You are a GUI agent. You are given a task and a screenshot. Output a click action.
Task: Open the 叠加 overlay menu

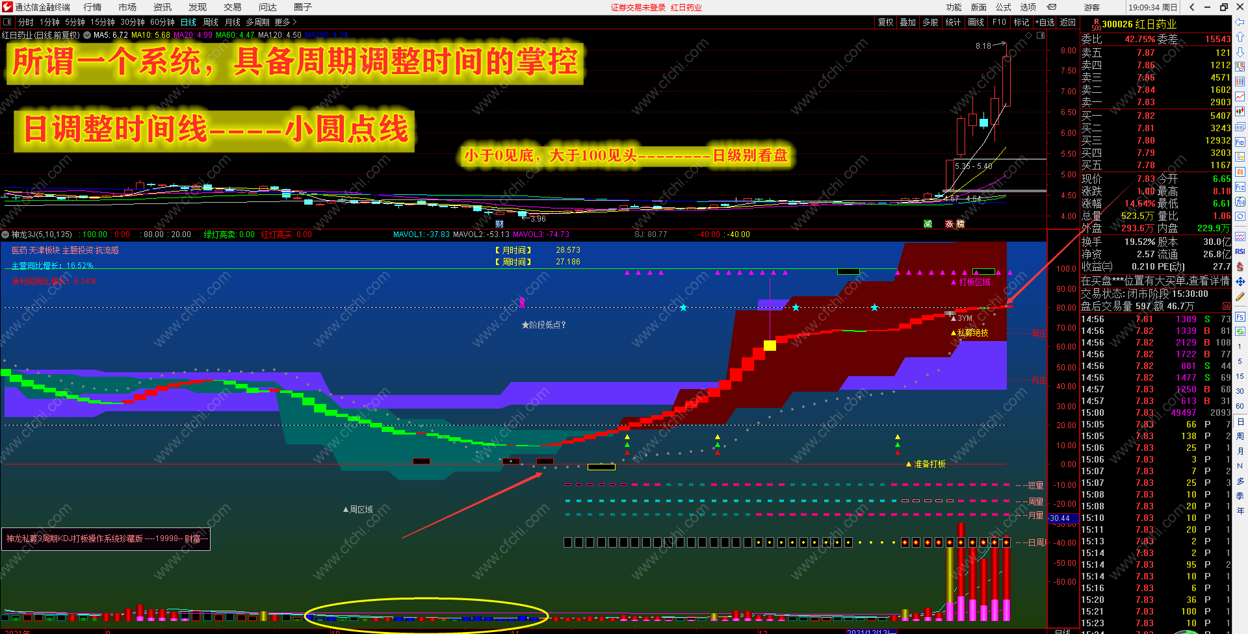(x=908, y=22)
